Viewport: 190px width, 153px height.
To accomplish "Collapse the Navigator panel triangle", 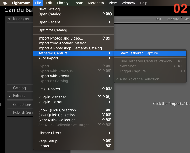I will (x=9, y=19).
